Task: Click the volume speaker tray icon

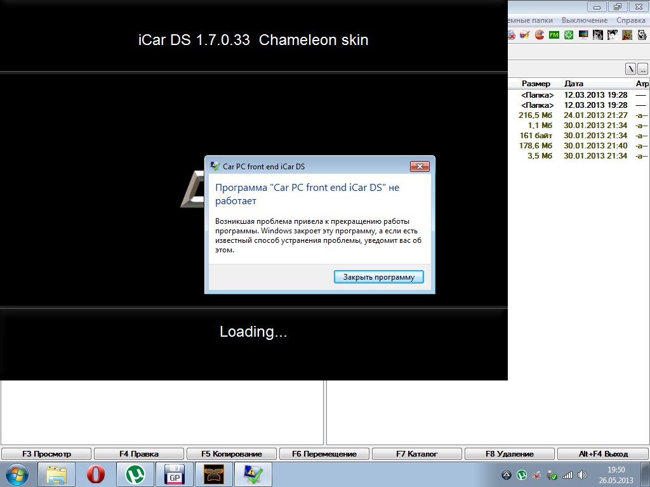Action: tap(582, 474)
